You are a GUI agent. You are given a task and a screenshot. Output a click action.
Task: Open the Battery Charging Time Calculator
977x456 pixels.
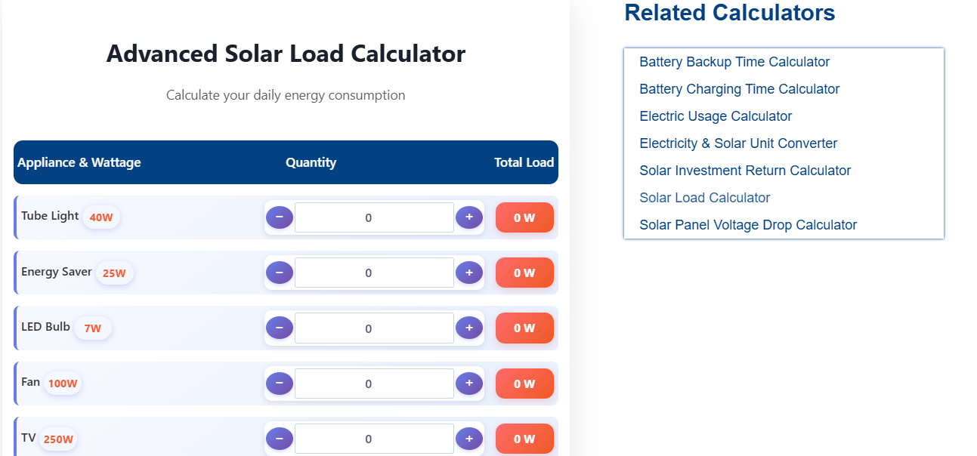click(739, 88)
